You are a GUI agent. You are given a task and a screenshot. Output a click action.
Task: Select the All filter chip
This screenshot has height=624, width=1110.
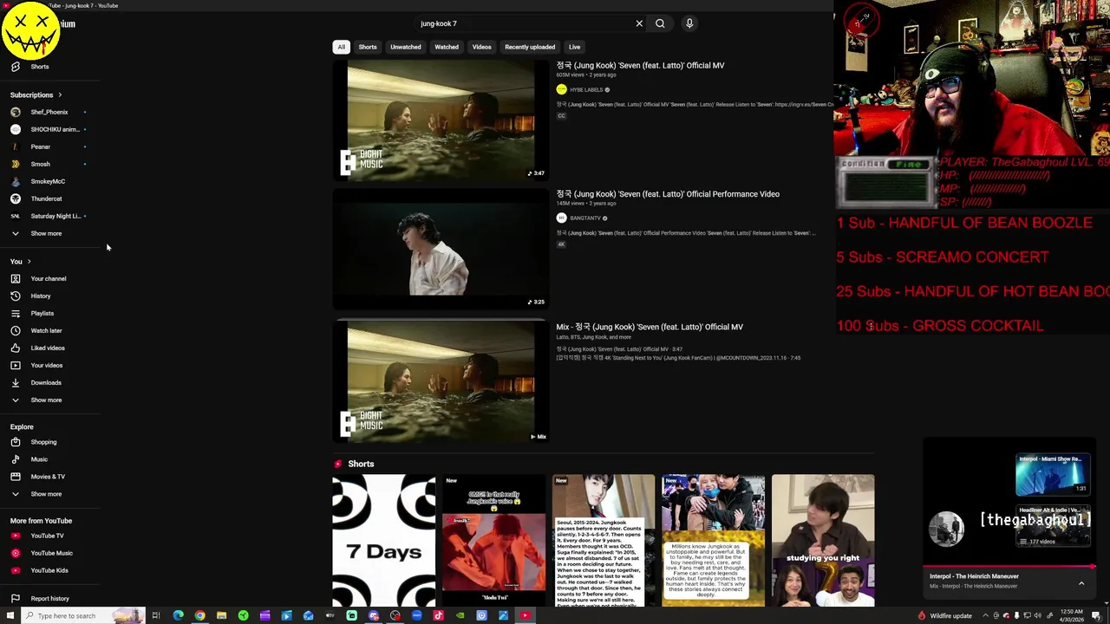341,47
